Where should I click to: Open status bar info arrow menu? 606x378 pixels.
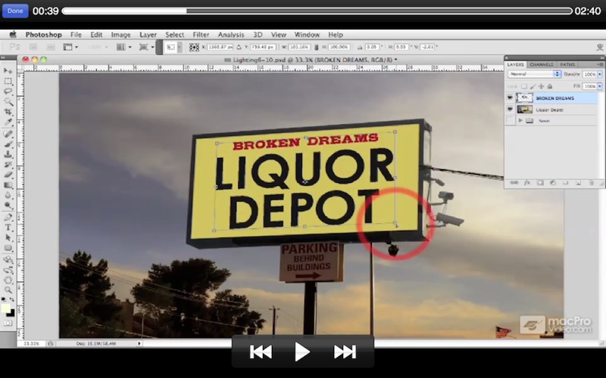click(139, 343)
